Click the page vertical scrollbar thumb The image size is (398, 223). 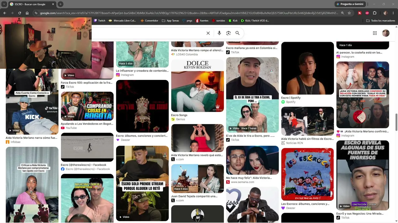[x=396, y=122]
